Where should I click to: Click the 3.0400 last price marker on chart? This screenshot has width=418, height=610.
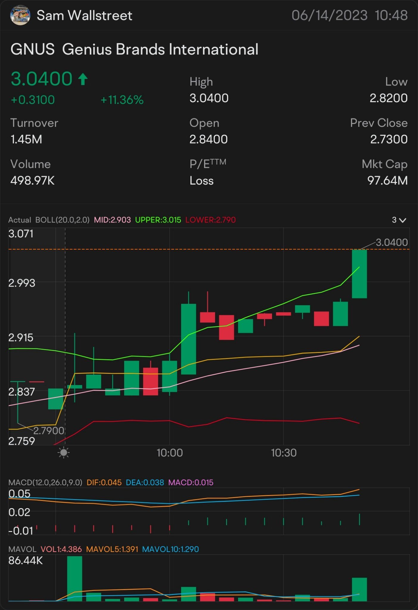click(392, 242)
